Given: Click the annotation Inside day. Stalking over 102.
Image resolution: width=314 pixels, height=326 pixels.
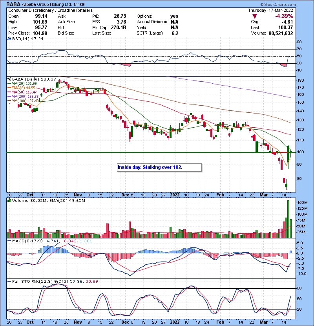Looking at the screenshot, I should click(159, 168).
